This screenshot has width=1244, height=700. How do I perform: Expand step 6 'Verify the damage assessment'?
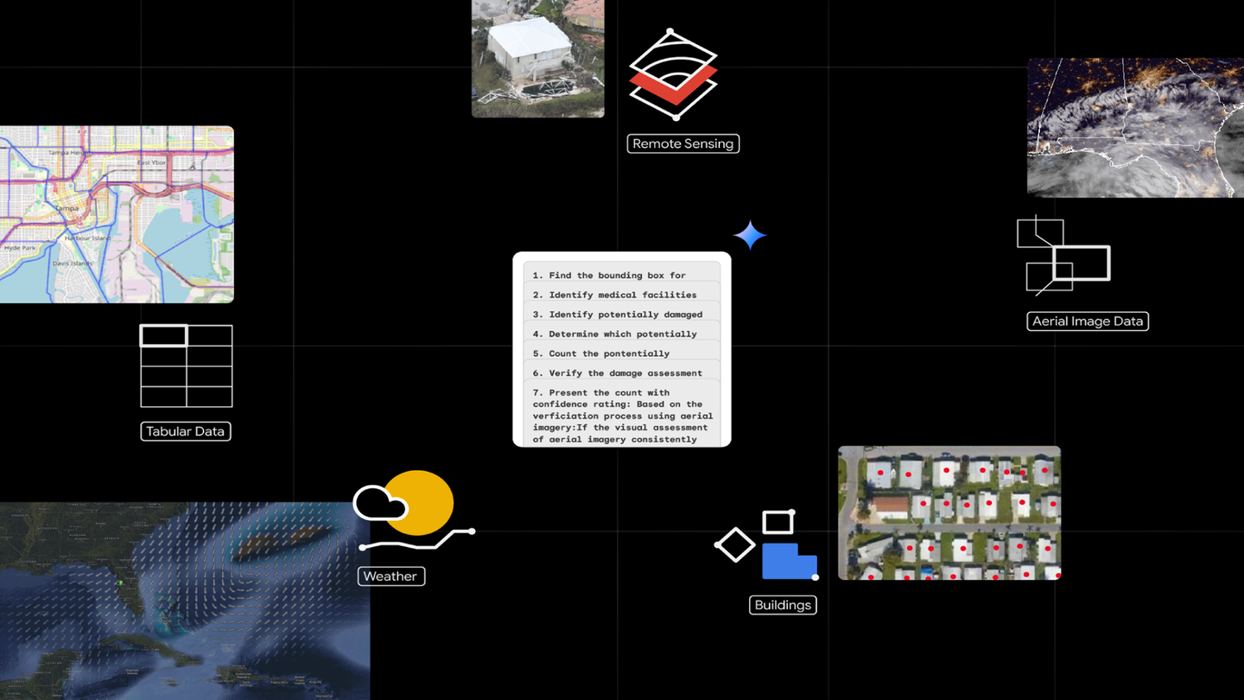pyautogui.click(x=620, y=372)
